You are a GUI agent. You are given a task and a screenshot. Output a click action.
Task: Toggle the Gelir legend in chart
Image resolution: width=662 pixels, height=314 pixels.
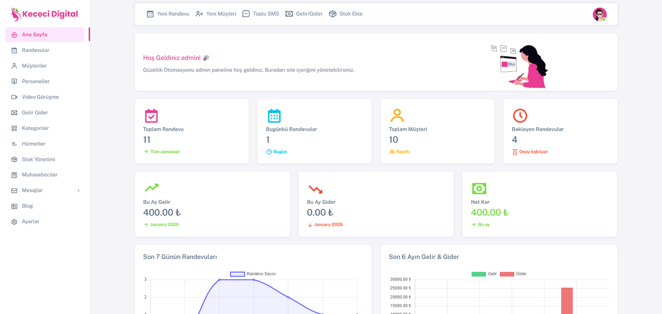pyautogui.click(x=479, y=274)
